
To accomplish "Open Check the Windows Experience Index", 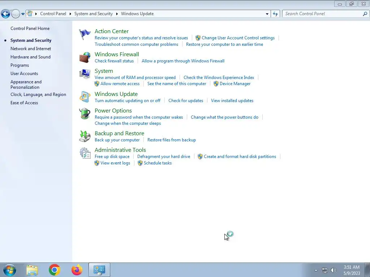I will 219,77.
